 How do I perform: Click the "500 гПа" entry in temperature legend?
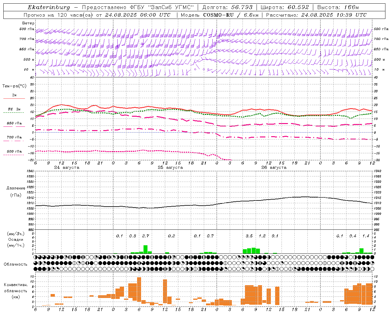(x=14, y=151)
